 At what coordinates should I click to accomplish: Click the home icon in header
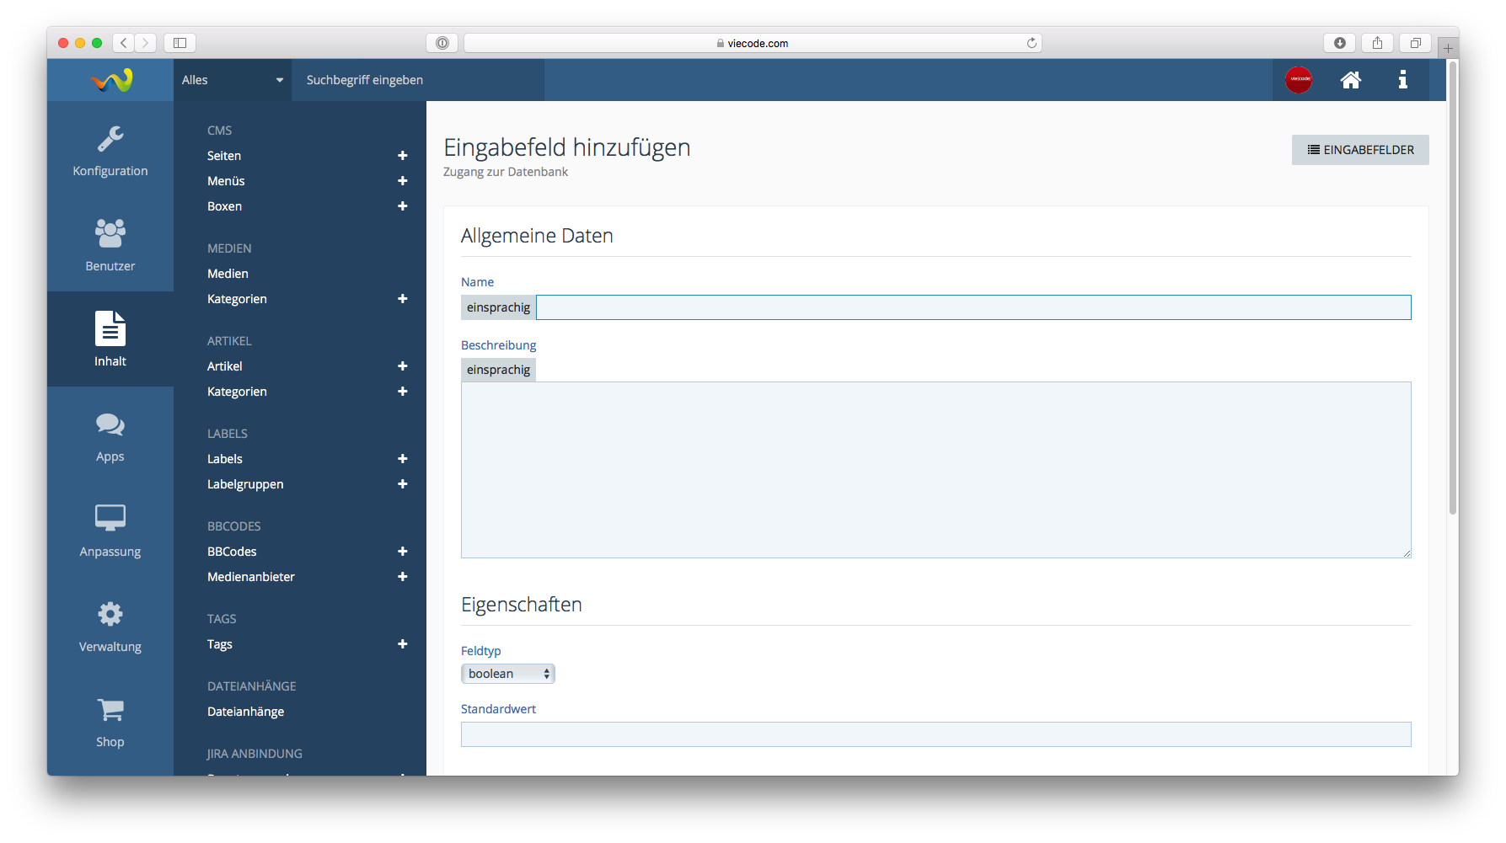tap(1350, 80)
